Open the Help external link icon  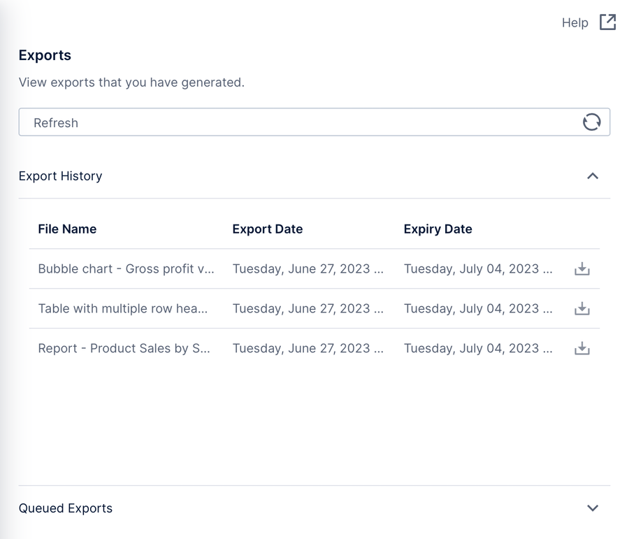pos(607,22)
